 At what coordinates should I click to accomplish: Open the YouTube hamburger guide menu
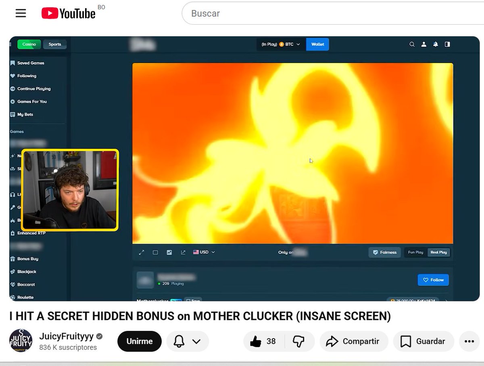tap(21, 13)
